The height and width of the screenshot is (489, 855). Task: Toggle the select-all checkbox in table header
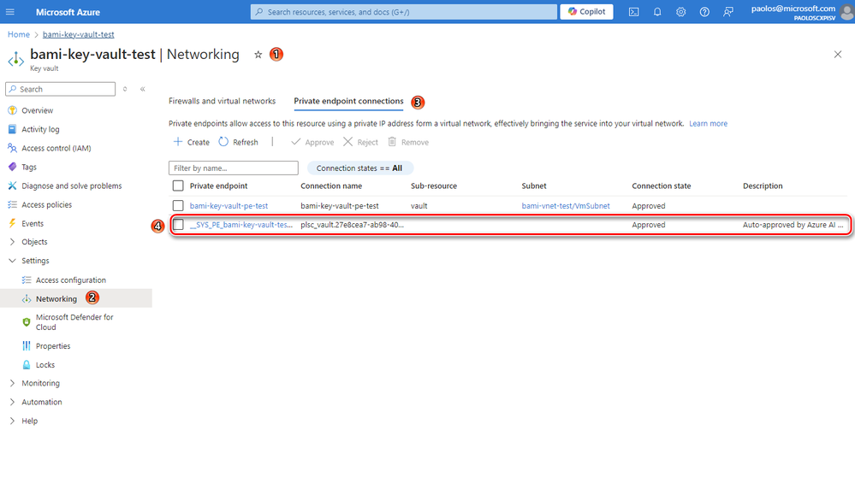pyautogui.click(x=178, y=186)
